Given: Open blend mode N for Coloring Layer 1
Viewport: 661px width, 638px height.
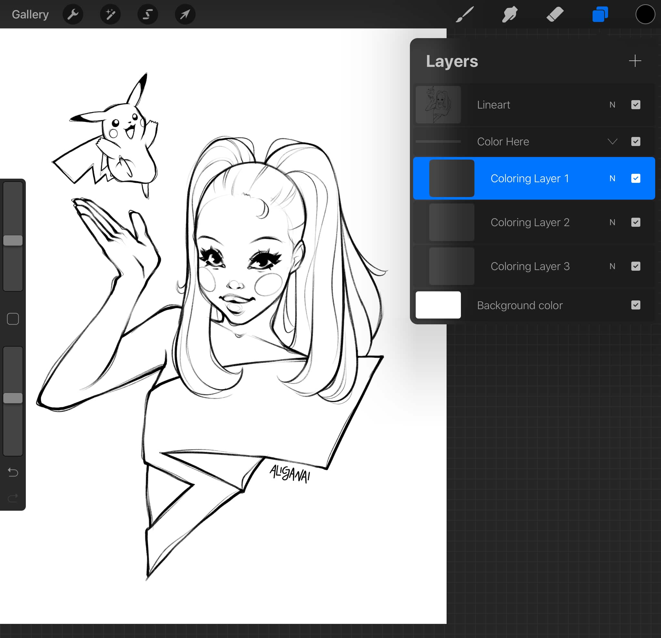Looking at the screenshot, I should [x=613, y=178].
